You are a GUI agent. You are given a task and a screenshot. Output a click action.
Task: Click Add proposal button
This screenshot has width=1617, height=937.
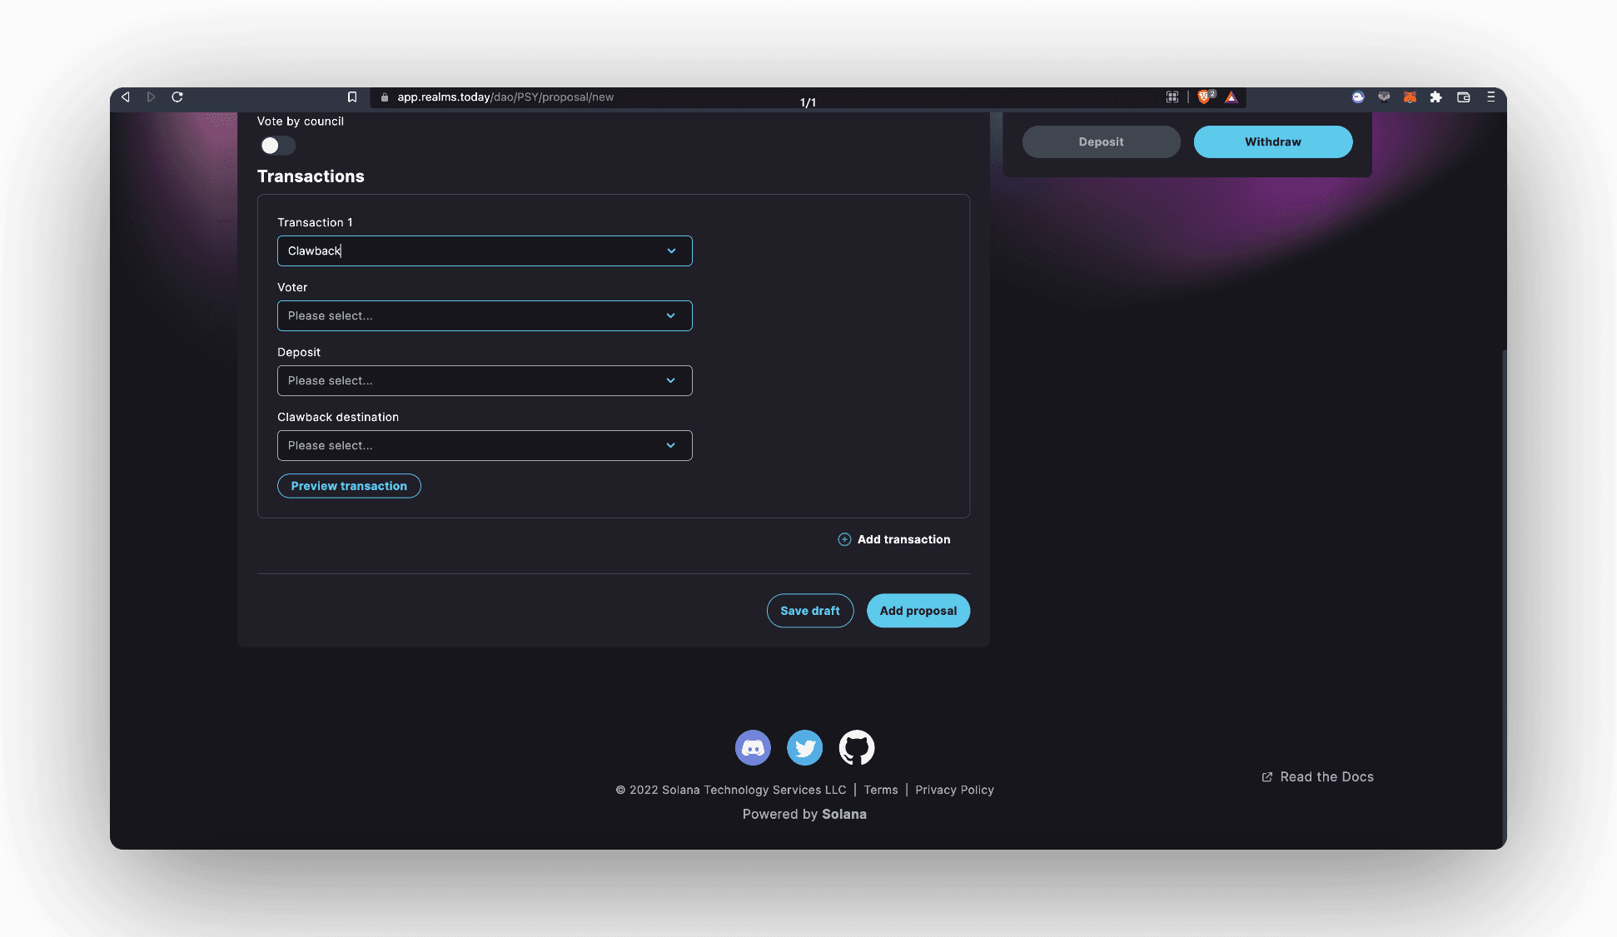(918, 611)
